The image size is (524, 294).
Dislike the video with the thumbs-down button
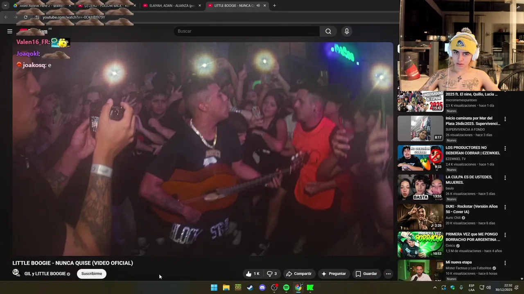point(272,274)
